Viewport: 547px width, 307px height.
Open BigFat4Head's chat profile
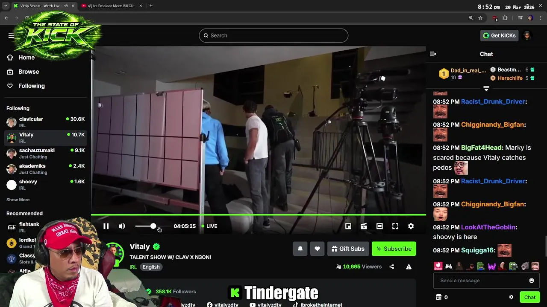[482, 148]
